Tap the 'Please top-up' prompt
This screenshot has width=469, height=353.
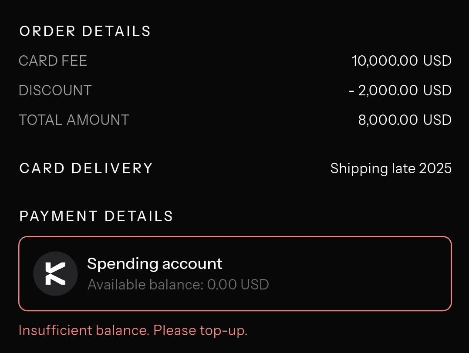click(200, 330)
